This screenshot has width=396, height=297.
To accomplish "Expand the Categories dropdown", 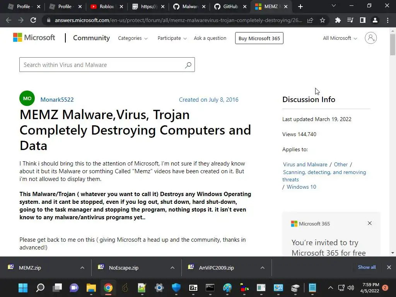I will click(x=133, y=38).
